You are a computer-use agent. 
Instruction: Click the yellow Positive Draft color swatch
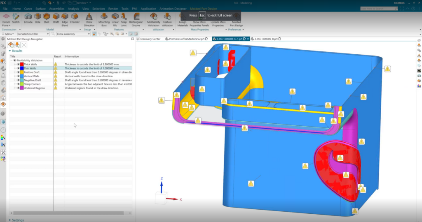[x=22, y=72]
